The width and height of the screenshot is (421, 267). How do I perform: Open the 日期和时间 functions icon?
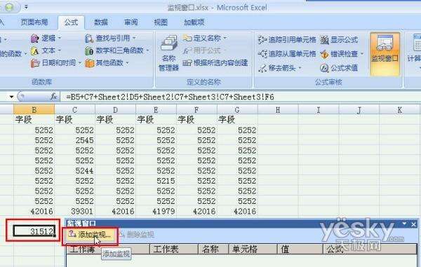coord(35,63)
